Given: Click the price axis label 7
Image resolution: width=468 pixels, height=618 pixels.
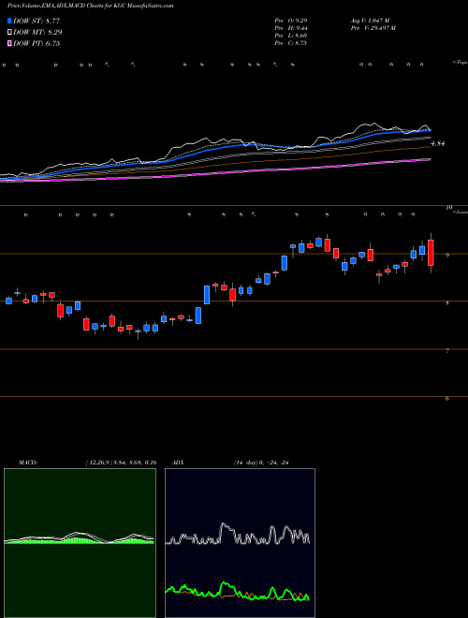Looking at the screenshot, I should coord(447,351).
